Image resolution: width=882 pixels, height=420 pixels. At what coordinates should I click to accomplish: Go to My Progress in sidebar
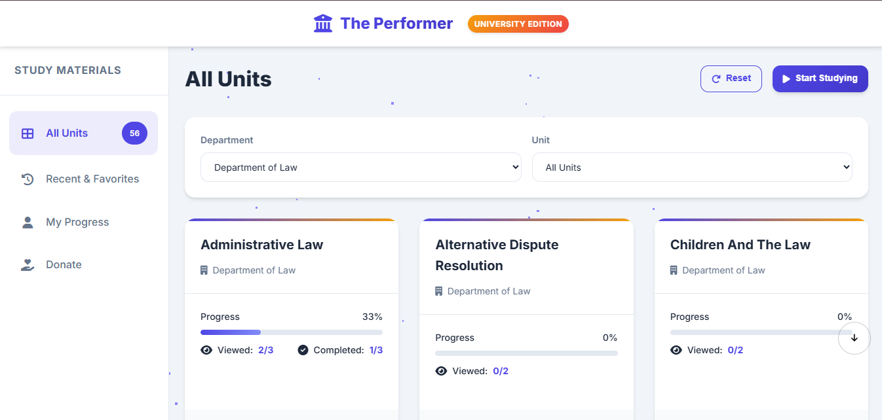click(77, 222)
